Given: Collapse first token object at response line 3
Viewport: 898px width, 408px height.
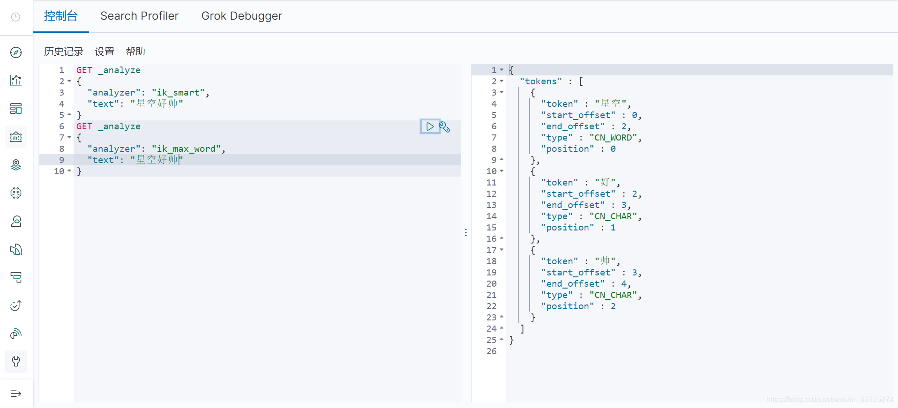Looking at the screenshot, I should [x=501, y=93].
